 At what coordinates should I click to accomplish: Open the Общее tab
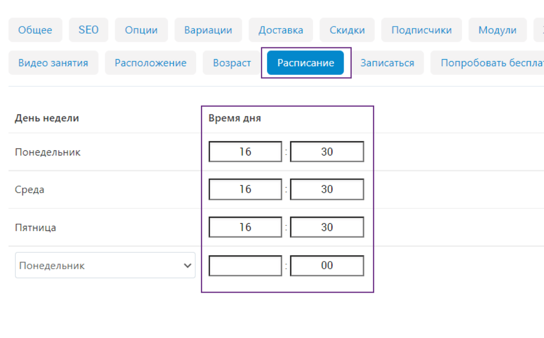point(35,30)
